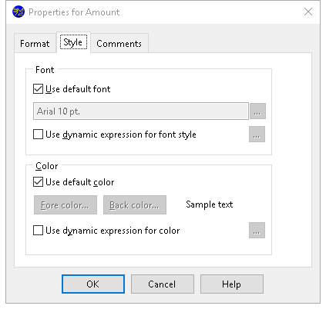Click the Fore color... button
Image resolution: width=326 pixels, height=309 pixels.
click(x=66, y=205)
